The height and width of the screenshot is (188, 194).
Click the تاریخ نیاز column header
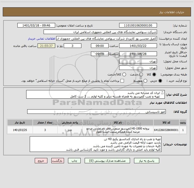pos(20,122)
